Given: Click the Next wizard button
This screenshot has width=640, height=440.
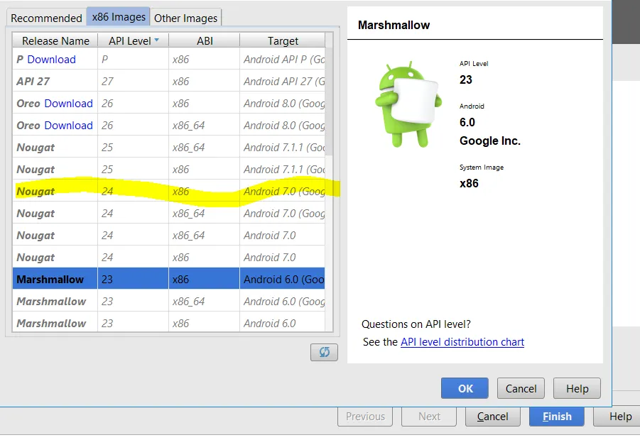Looking at the screenshot, I should click(429, 417).
